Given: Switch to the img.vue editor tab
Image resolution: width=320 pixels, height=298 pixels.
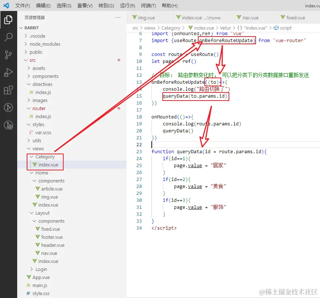Looking at the screenshot, I should (148, 18).
